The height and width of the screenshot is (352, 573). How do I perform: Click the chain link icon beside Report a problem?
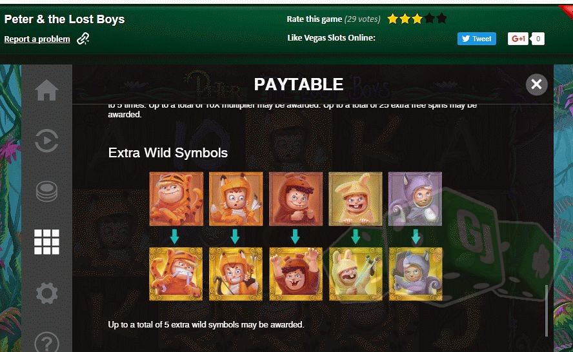tap(83, 38)
